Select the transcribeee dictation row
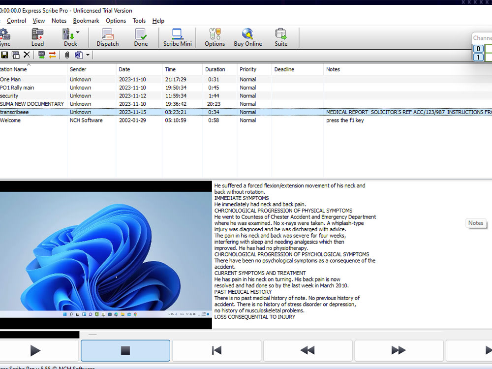Screen dimensions: 492x369 pyautogui.click(x=246, y=112)
